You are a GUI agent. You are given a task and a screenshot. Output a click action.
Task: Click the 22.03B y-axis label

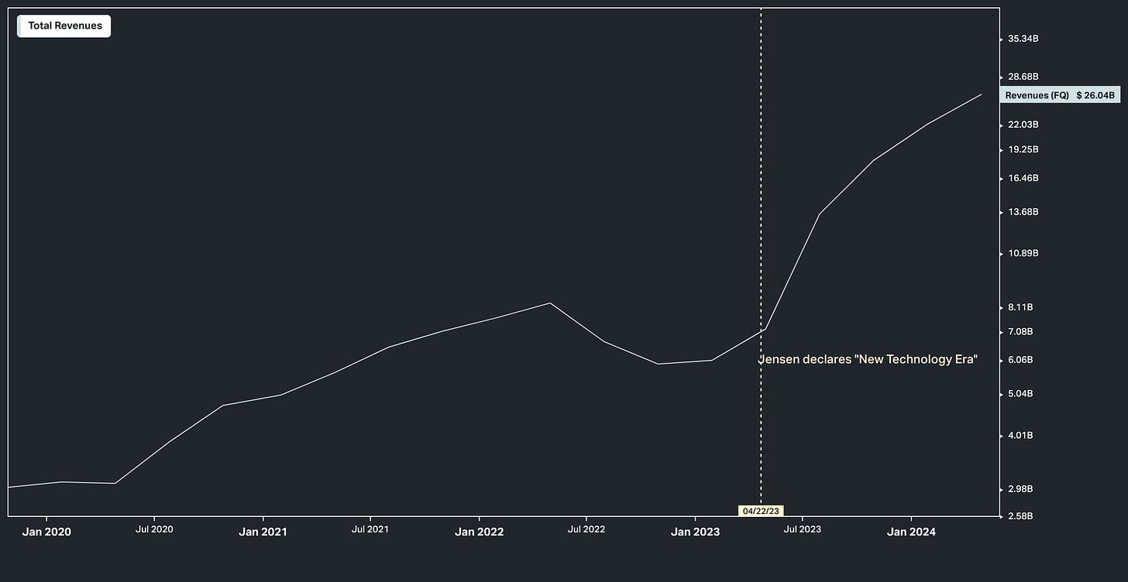(1023, 125)
